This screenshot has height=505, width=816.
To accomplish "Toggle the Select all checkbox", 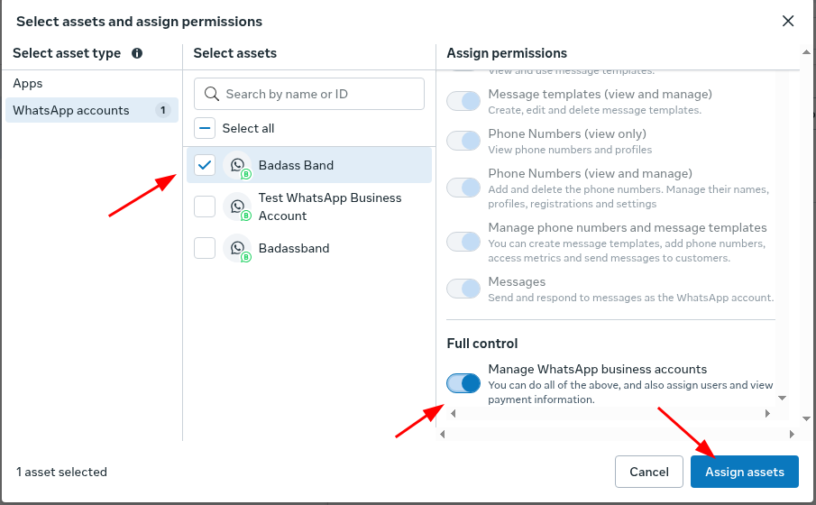I will pyautogui.click(x=205, y=128).
